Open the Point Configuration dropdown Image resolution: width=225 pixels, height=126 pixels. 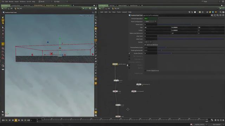click(150, 21)
